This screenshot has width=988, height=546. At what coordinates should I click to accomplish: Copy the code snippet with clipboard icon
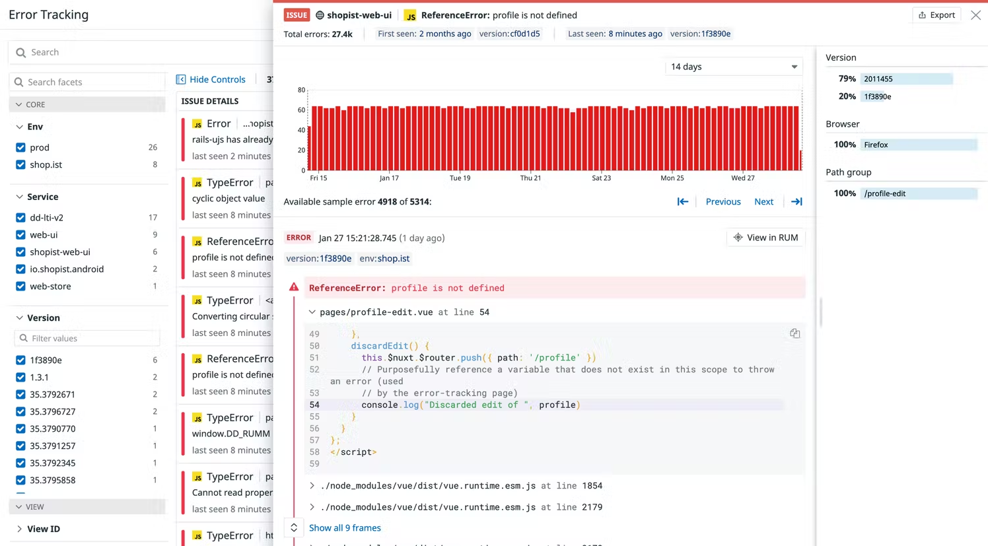794,333
